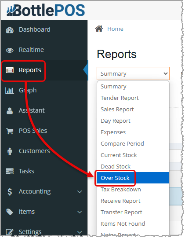This screenshot has height=238, width=185.
Task: Click the Dashboard gauge icon
Action: (10, 30)
